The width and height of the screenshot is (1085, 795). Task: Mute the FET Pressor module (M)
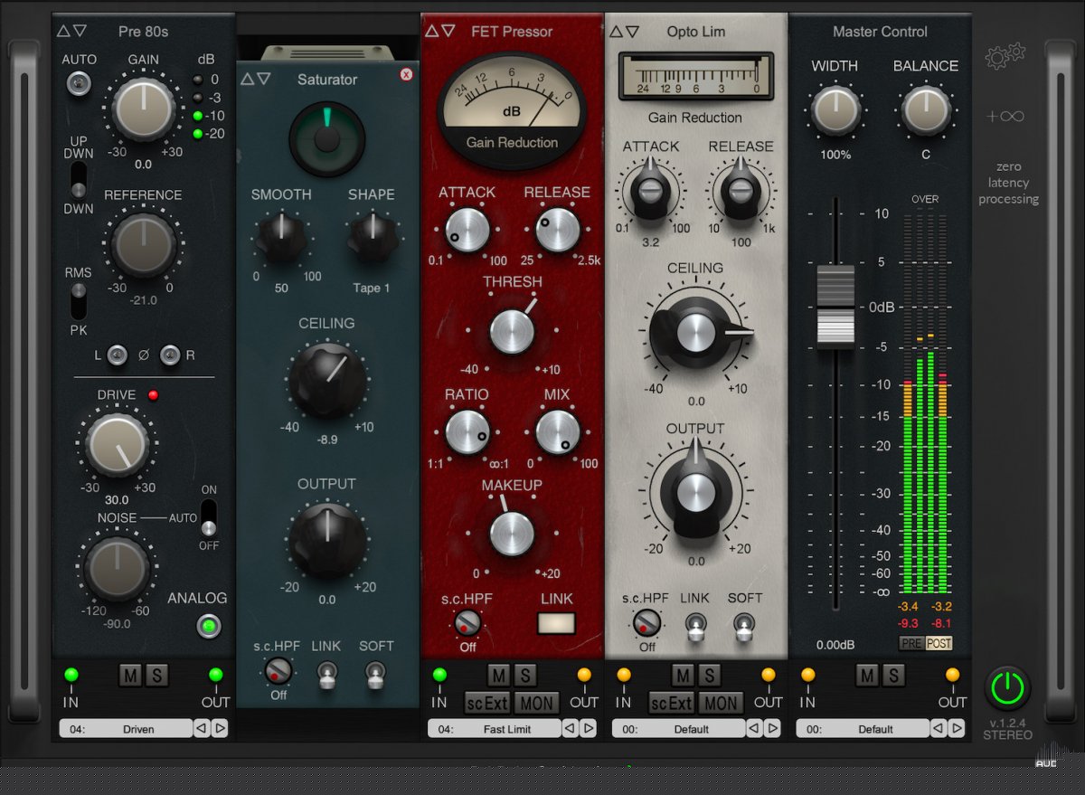(x=499, y=675)
